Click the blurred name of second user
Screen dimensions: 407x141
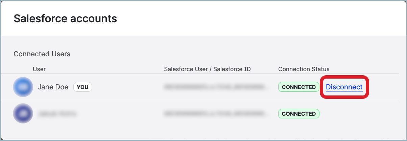coord(57,114)
